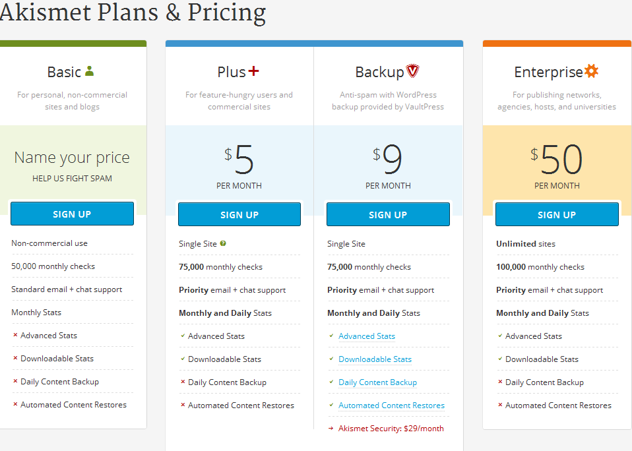The height and width of the screenshot is (451, 632).
Task: Click the Name your price heading
Action: 72,158
